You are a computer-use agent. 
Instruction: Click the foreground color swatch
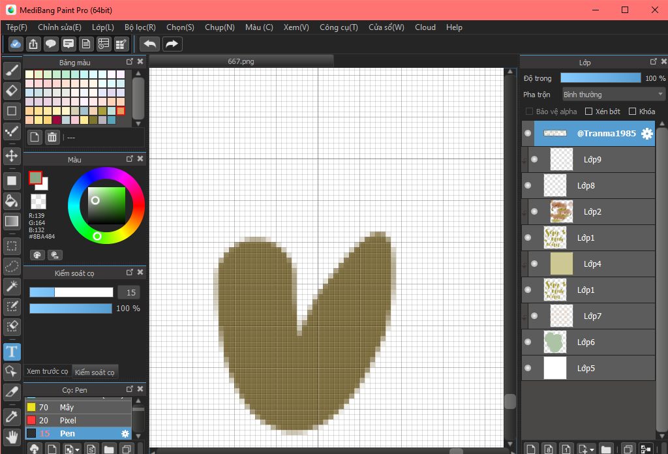[x=35, y=177]
